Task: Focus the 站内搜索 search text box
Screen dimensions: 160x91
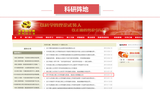Action: pos(130,48)
